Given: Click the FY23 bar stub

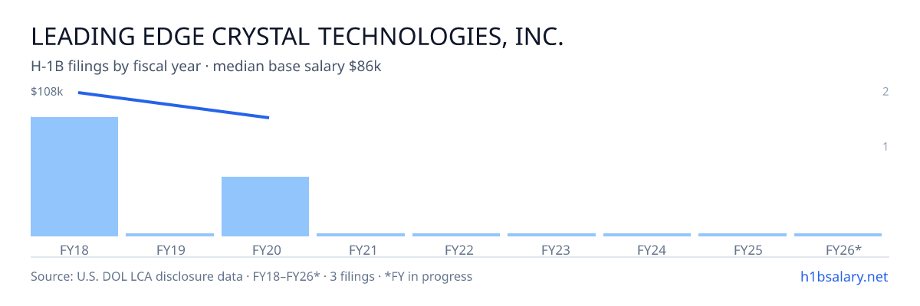Looking at the screenshot, I should (551, 235).
